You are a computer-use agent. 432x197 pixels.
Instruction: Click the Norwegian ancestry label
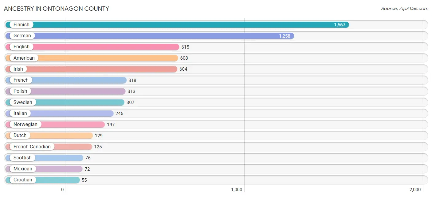(26, 124)
